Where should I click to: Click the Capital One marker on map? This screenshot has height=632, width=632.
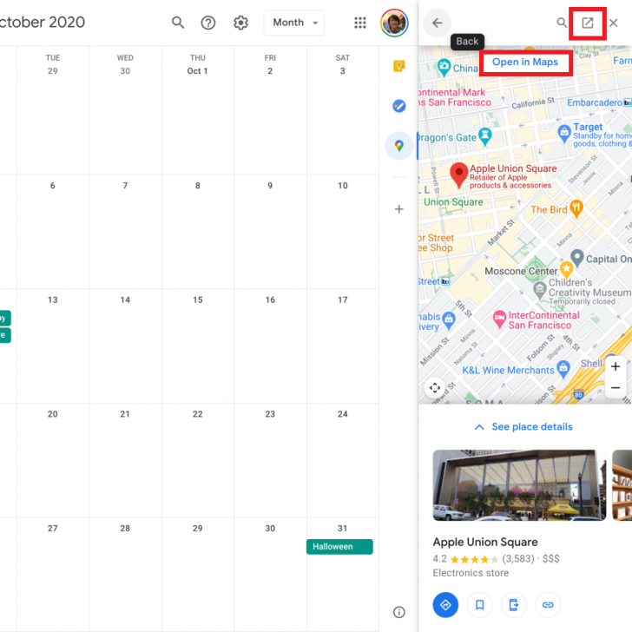pyautogui.click(x=577, y=258)
